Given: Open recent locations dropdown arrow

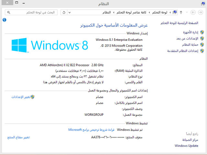Looking at the screenshot, I should (x=187, y=13).
